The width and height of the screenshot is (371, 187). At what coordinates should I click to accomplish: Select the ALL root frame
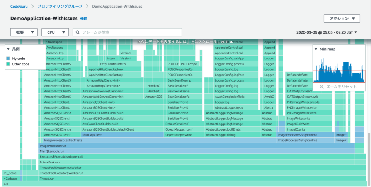(x=185, y=184)
